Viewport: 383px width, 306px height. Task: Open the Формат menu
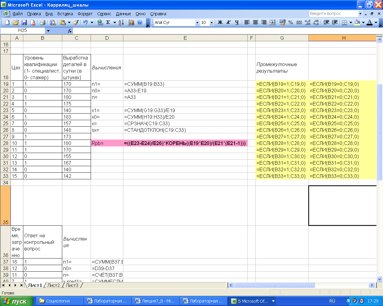85,14
